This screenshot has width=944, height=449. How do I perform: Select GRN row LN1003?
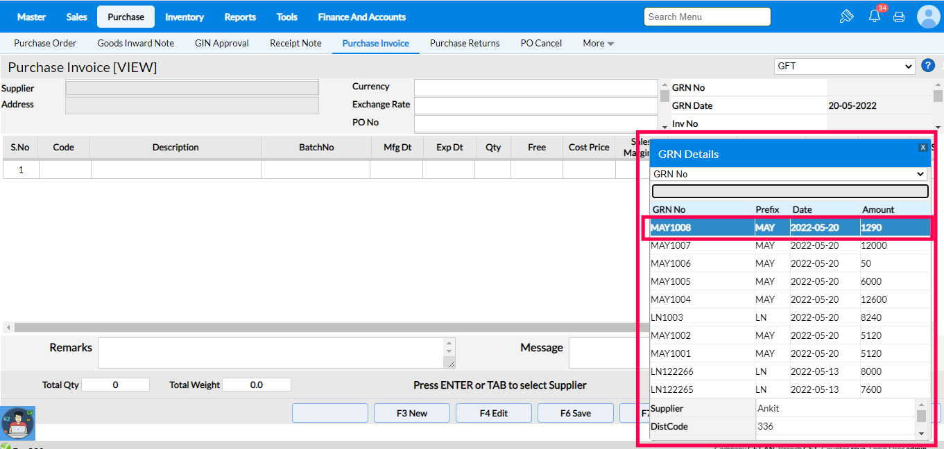click(790, 317)
